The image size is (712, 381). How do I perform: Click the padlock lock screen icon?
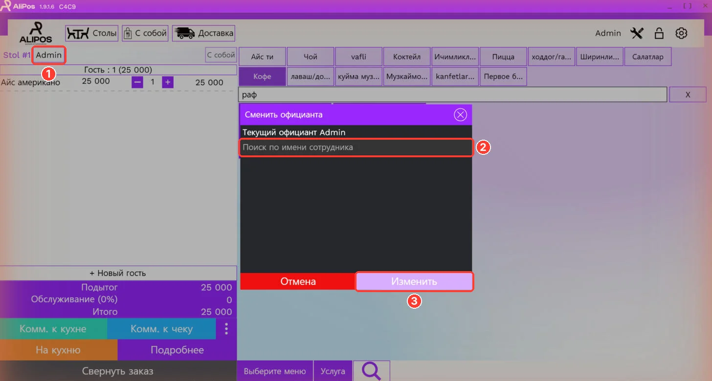[x=659, y=33]
